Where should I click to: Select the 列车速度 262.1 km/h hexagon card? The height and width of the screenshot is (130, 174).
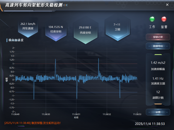28,26
